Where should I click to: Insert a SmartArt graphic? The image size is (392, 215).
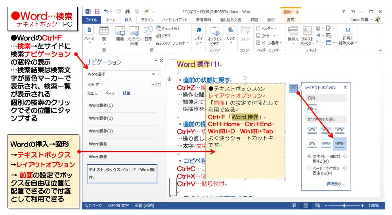click(x=168, y=29)
